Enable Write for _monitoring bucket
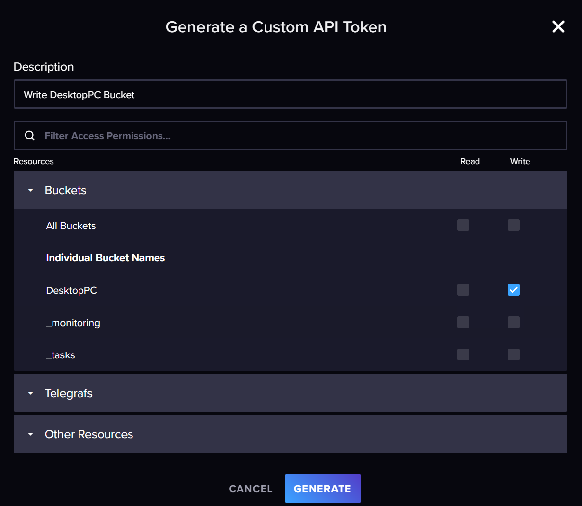 click(x=513, y=322)
